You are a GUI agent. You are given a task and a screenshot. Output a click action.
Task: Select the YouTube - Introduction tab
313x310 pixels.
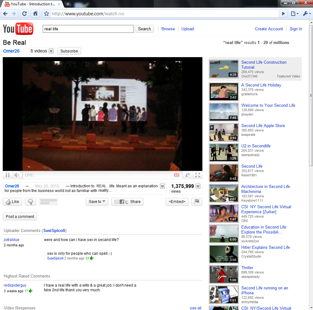[x=32, y=4]
